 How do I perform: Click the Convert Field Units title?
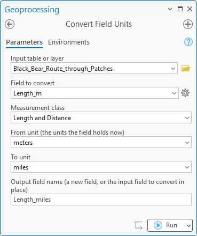coord(99,24)
